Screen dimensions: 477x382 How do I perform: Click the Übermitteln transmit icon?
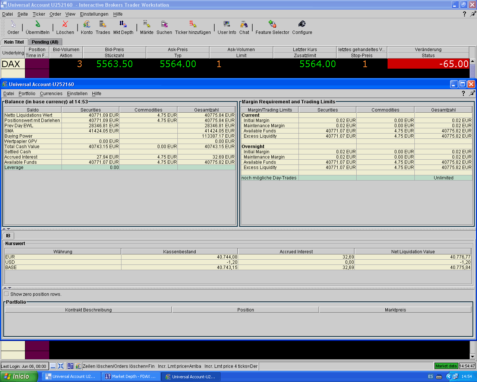(x=38, y=24)
